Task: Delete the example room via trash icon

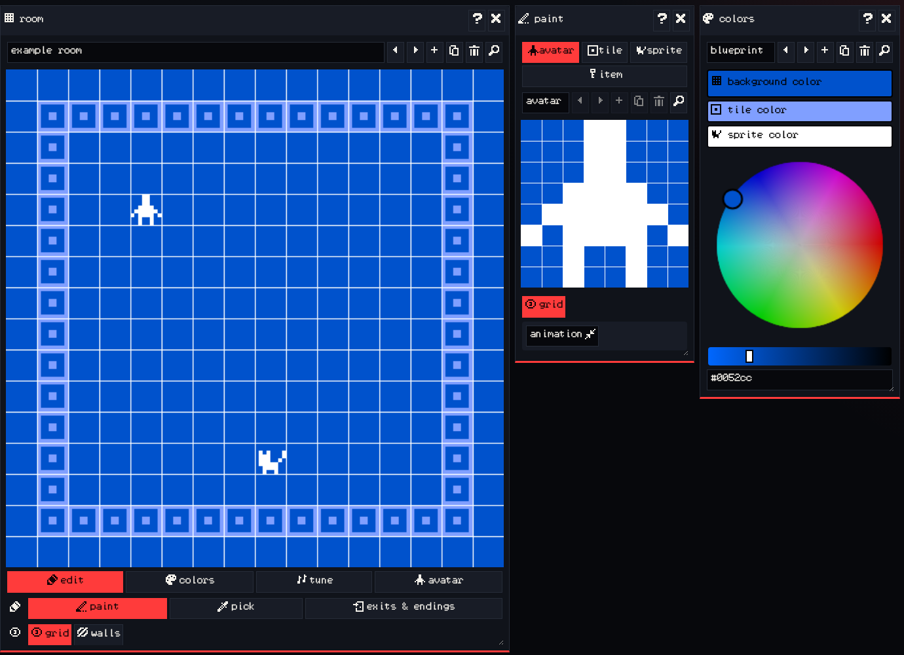Action: (474, 51)
